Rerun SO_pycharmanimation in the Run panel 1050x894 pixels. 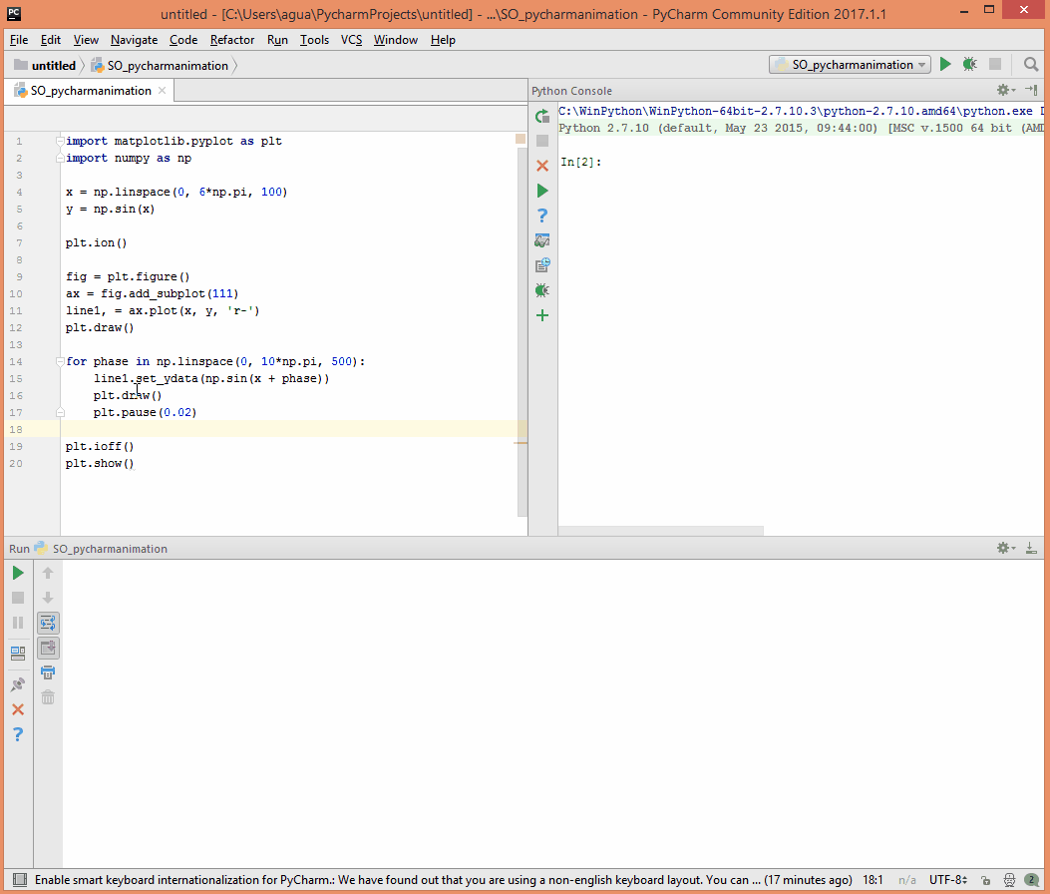point(17,573)
